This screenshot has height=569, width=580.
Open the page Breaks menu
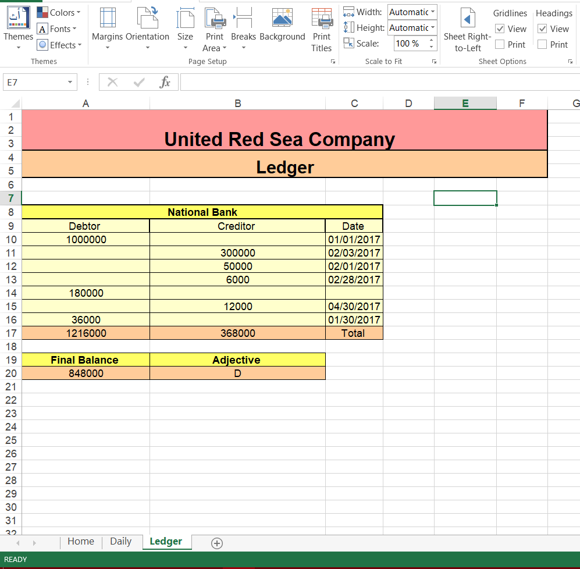click(x=243, y=29)
